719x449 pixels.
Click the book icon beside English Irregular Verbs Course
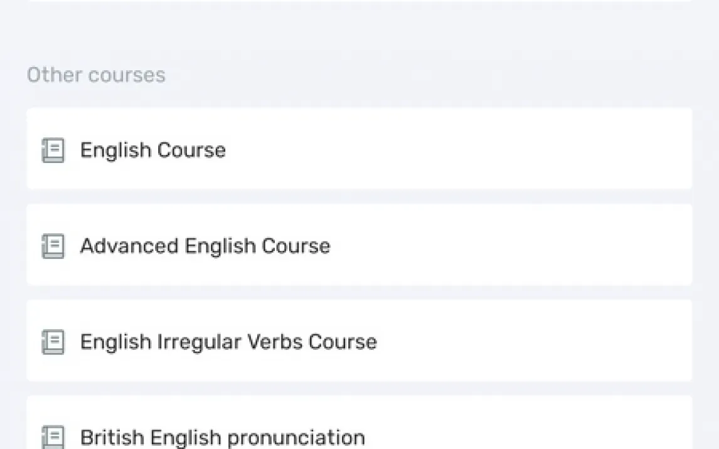[53, 342]
